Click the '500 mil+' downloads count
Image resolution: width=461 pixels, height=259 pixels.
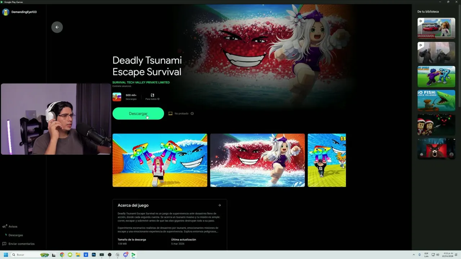131,95
